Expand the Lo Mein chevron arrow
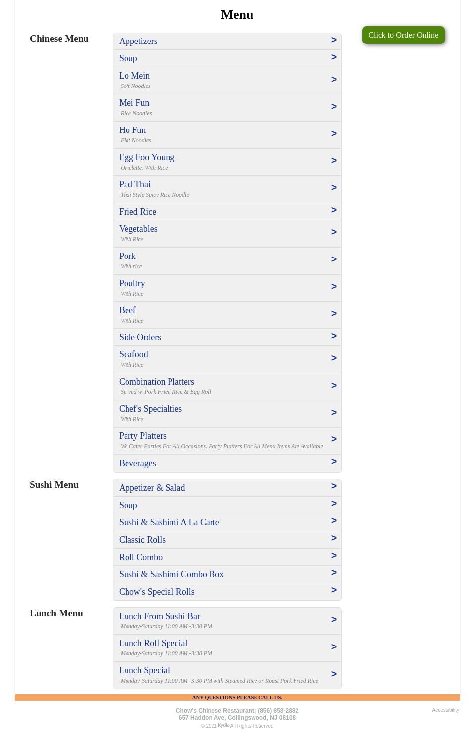467x732 pixels. (x=334, y=80)
